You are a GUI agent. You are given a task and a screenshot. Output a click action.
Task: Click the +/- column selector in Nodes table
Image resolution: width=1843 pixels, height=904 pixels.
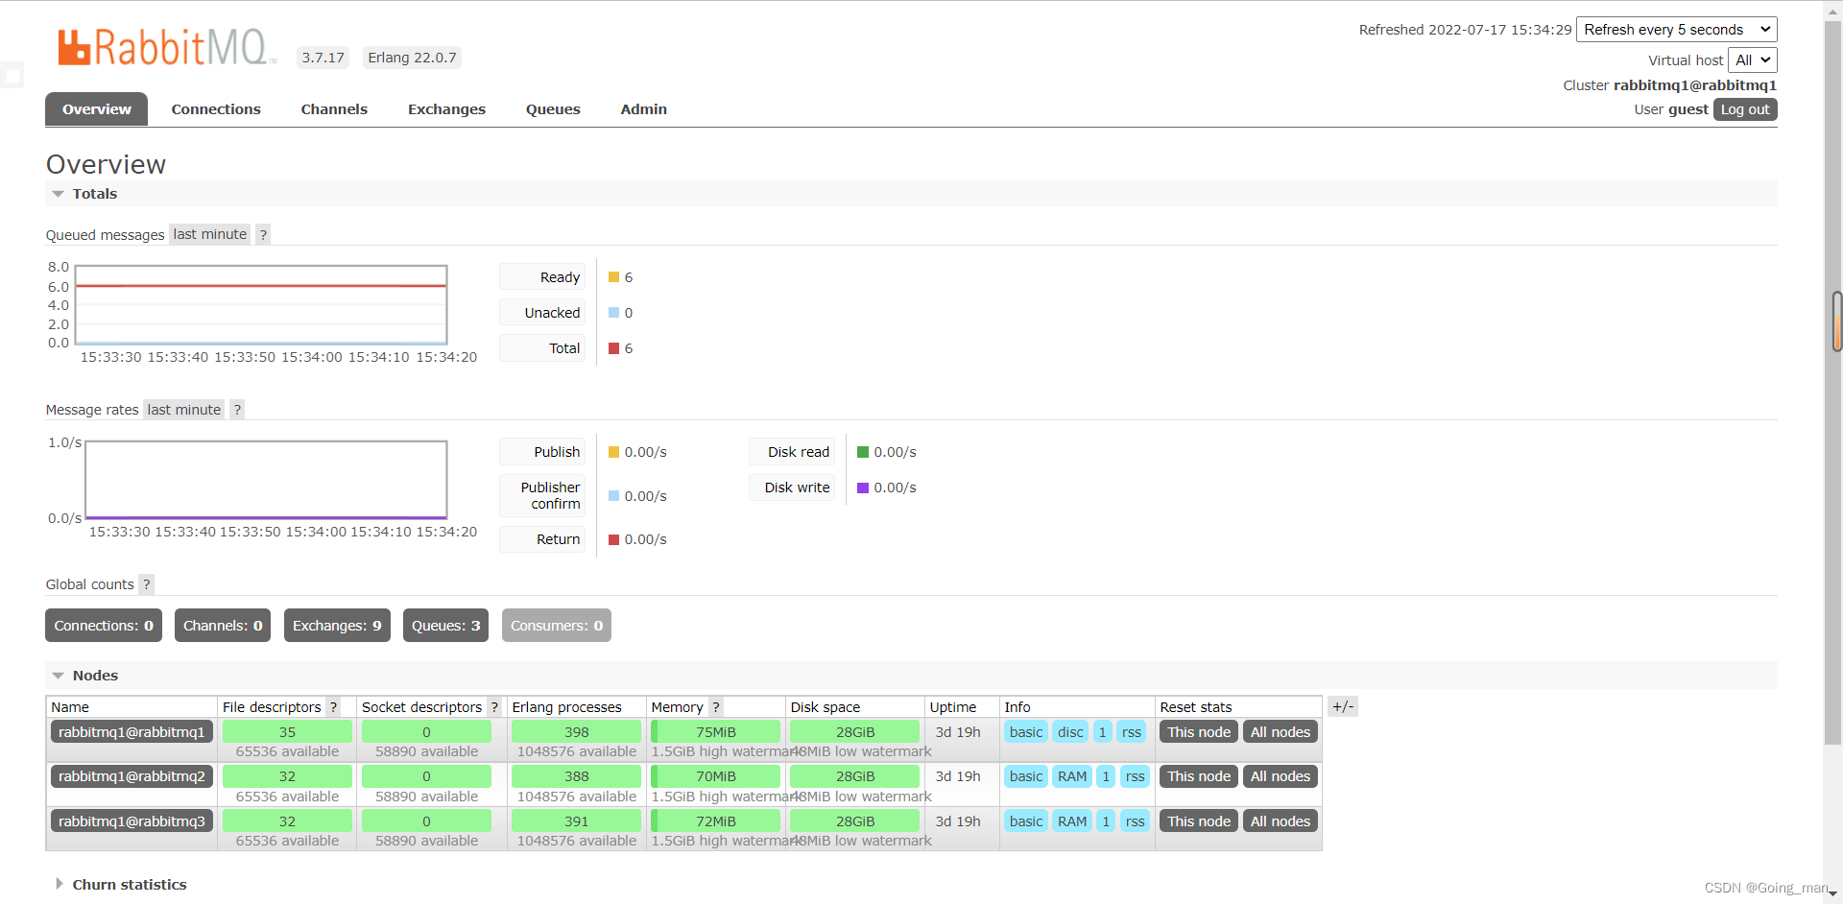click(x=1343, y=705)
